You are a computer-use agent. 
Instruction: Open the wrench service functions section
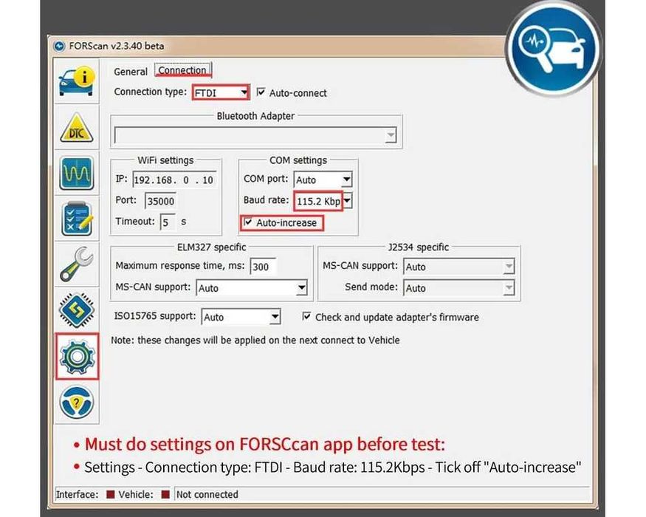coord(77,264)
